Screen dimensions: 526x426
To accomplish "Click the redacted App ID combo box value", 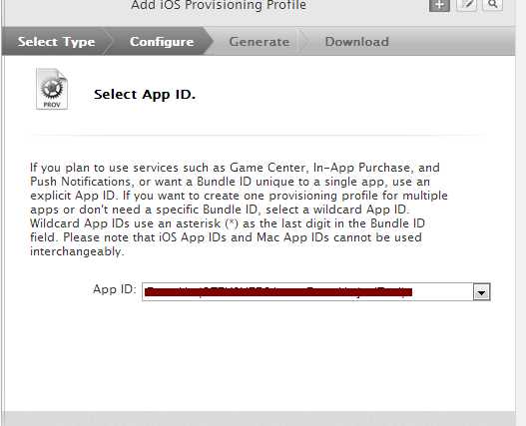I will pyautogui.click(x=277, y=292).
